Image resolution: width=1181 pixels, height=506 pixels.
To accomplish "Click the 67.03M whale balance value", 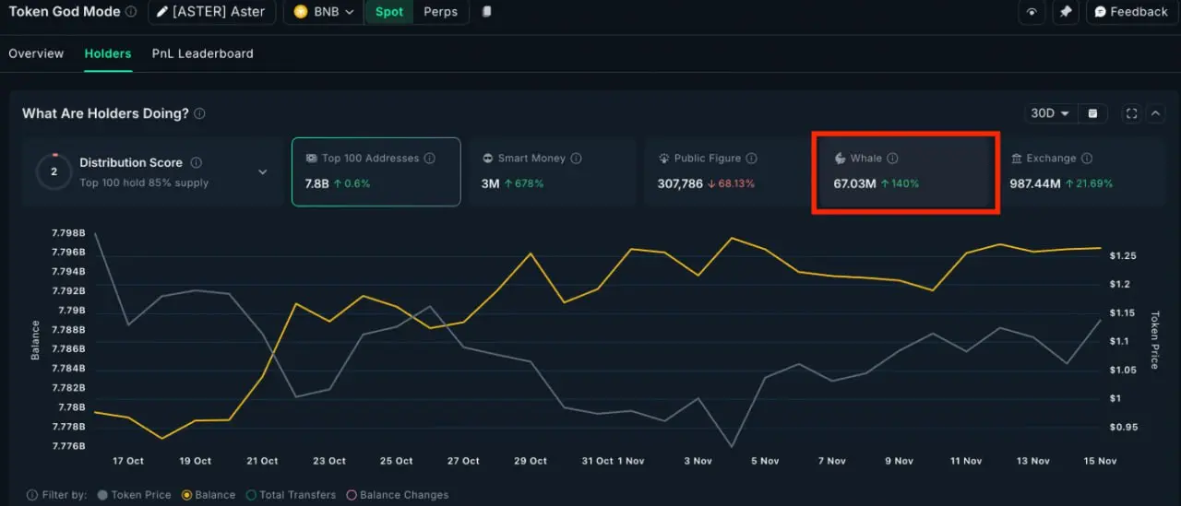I will (854, 183).
